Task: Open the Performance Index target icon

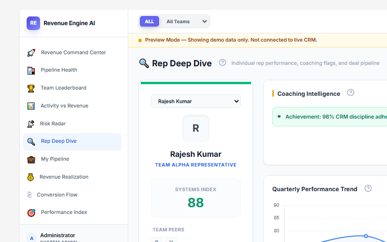Action: pos(31,212)
